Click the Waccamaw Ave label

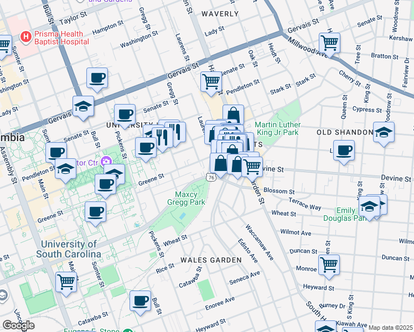(x=260, y=242)
